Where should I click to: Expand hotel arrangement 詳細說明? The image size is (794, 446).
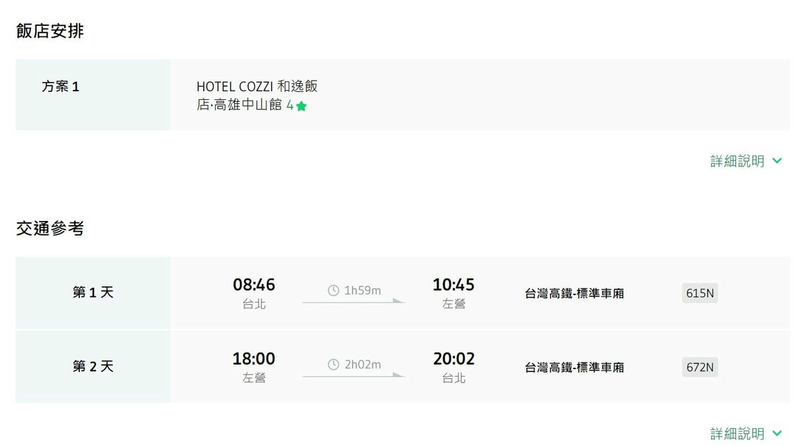[x=746, y=161]
